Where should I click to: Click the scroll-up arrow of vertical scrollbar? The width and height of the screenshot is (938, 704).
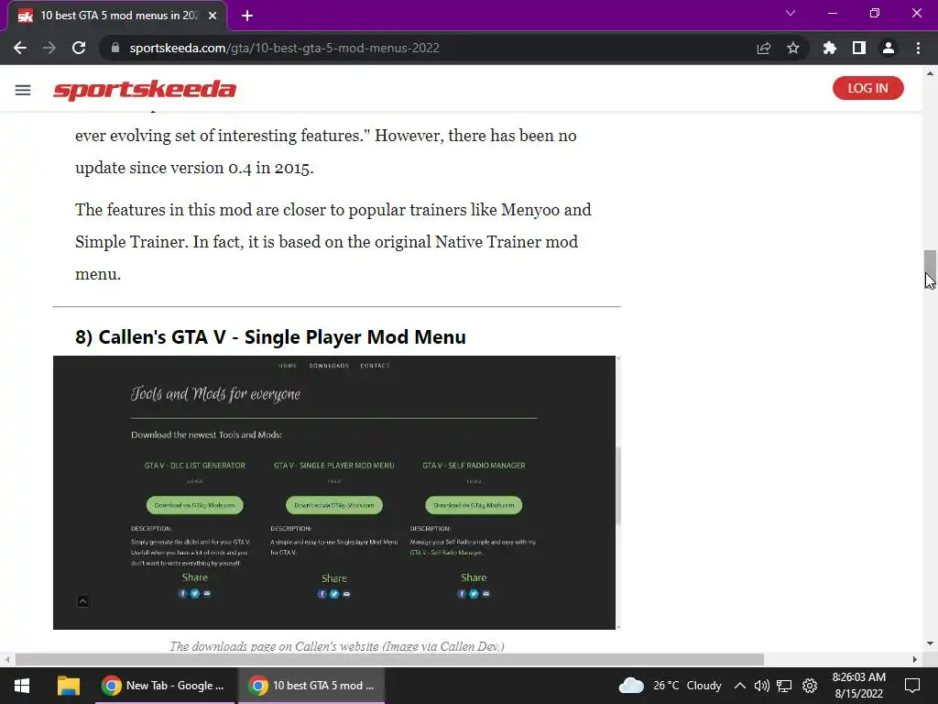[x=930, y=73]
